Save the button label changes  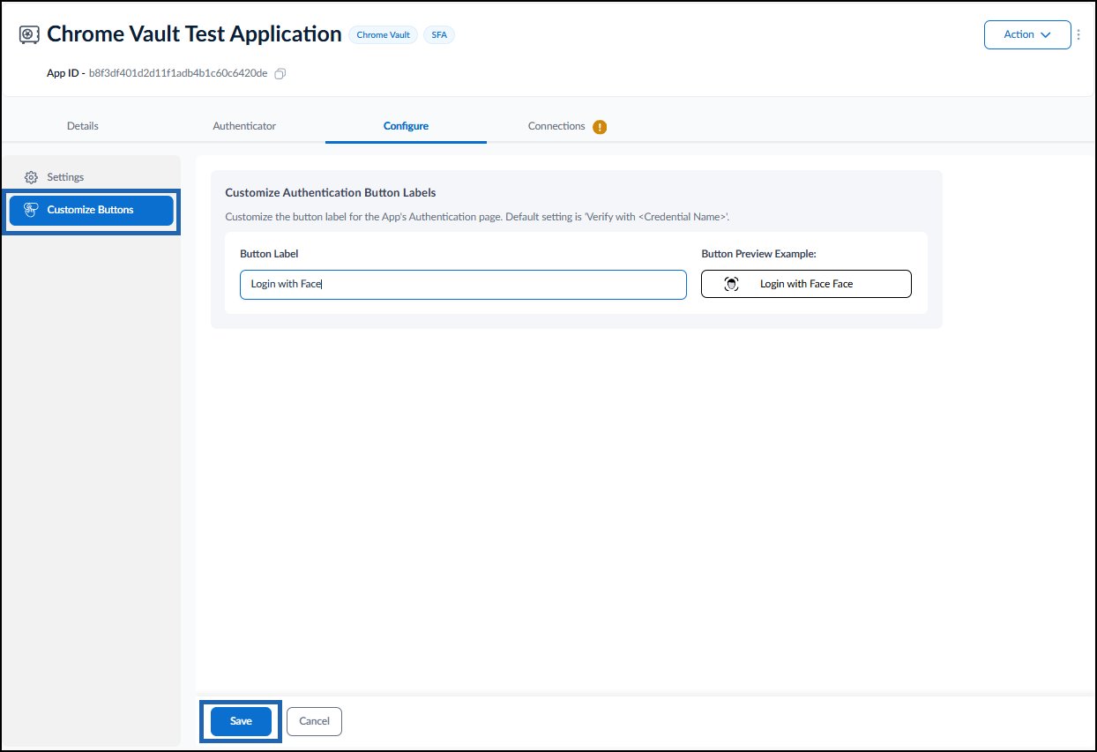click(x=241, y=721)
